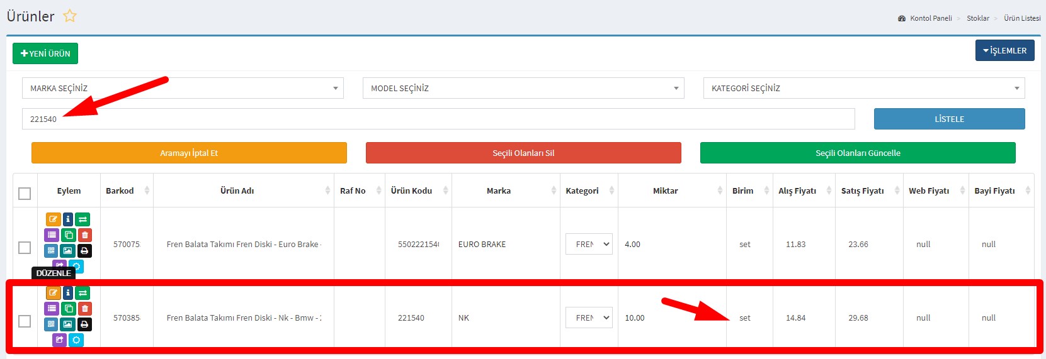Click the green transfer arrows icon in the NK row

(x=82, y=293)
